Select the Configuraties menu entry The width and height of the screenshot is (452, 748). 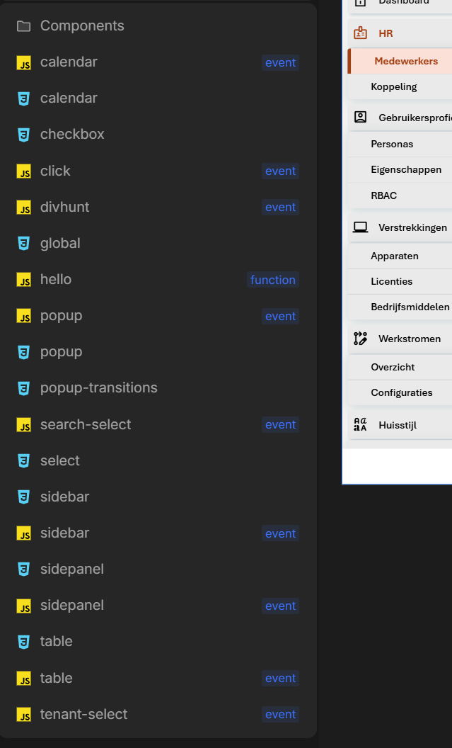401,392
